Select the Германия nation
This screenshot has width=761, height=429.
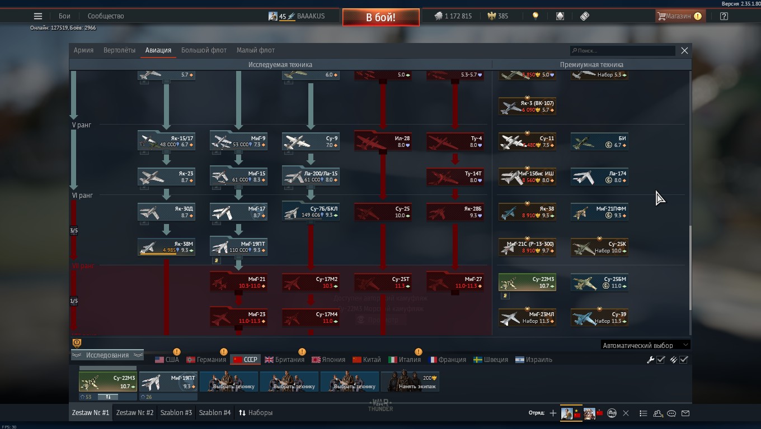pyautogui.click(x=206, y=360)
